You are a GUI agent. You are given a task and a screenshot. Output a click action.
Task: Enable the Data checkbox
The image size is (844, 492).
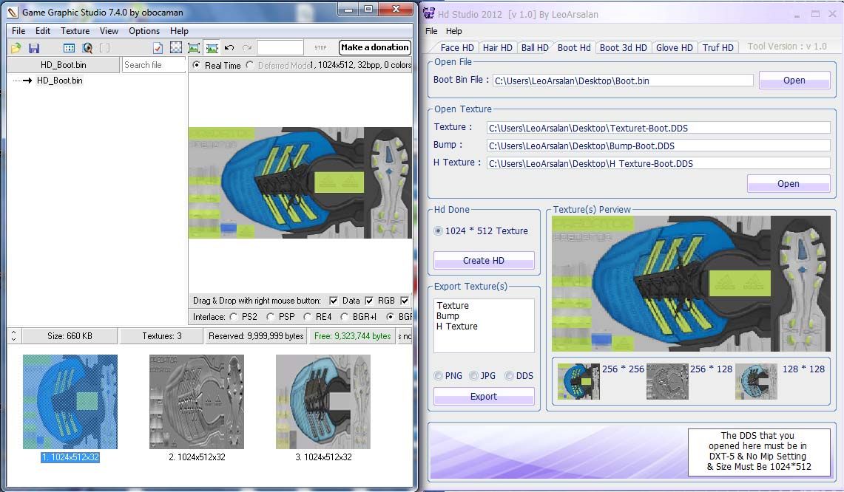click(x=334, y=301)
